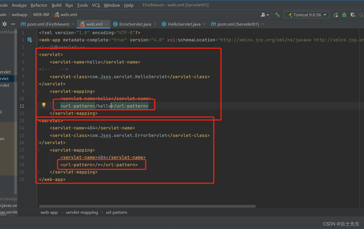Build the project with the hammer icon
This screenshot has height=229, width=364.
pos(277,15)
